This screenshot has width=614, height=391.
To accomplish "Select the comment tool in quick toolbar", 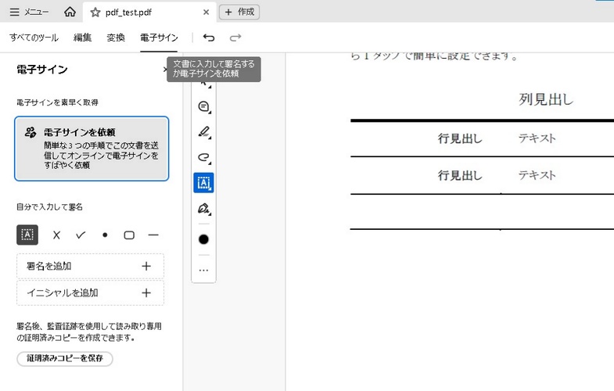I will pos(203,106).
